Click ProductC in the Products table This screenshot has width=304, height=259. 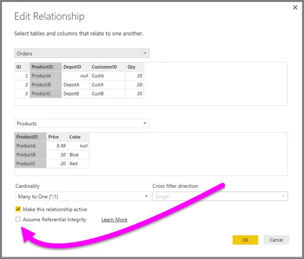pos(30,163)
